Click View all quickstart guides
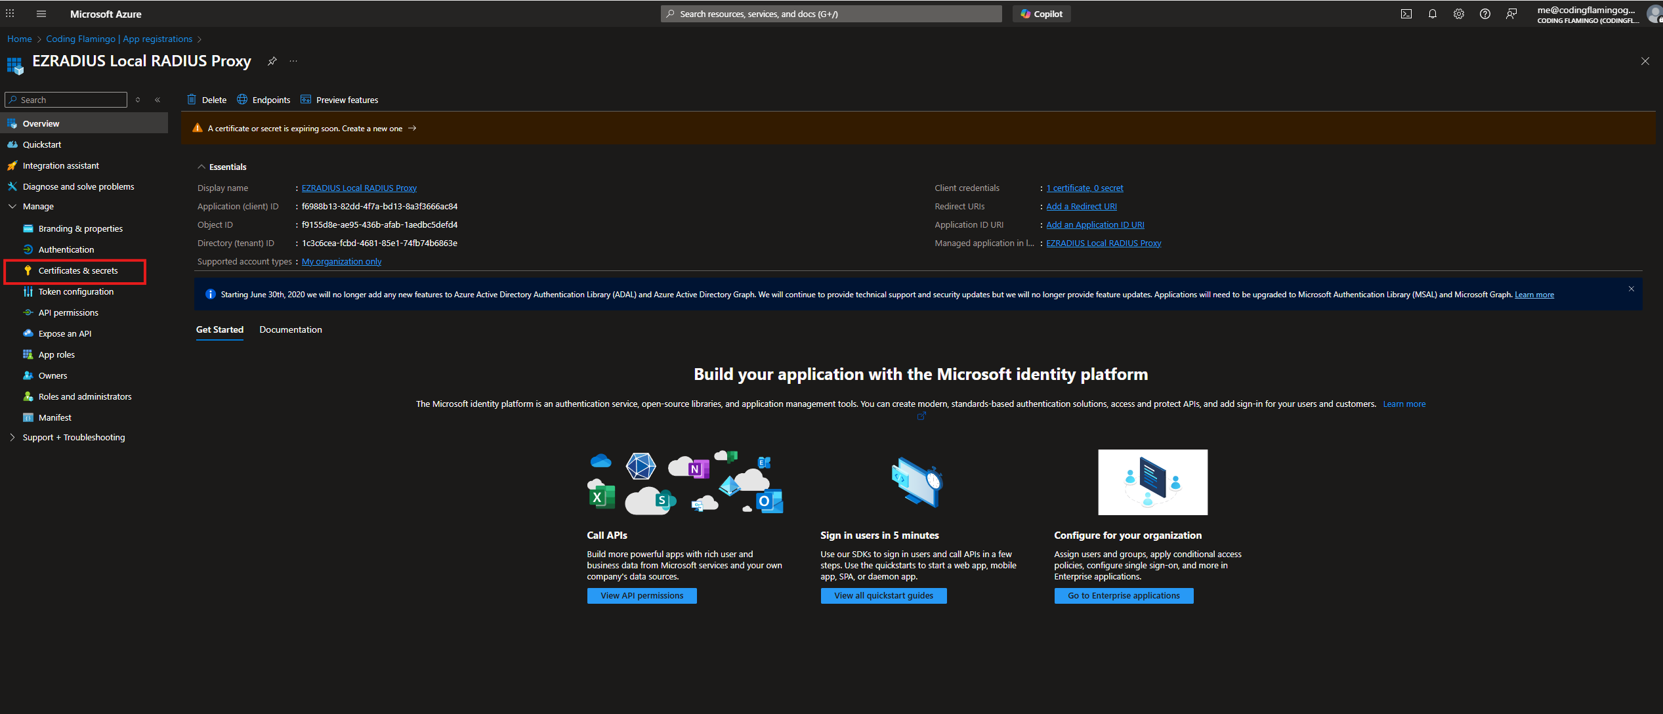The width and height of the screenshot is (1663, 714). (883, 596)
